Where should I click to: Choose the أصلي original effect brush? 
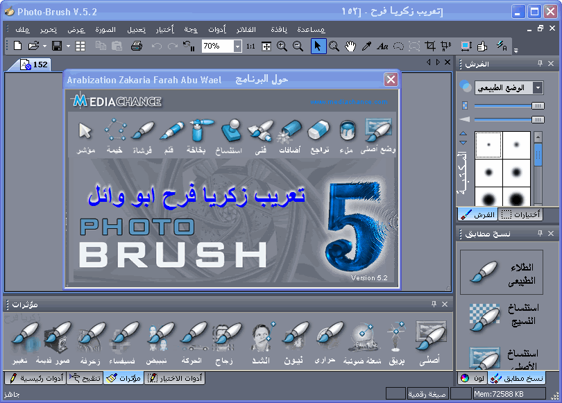pos(430,342)
